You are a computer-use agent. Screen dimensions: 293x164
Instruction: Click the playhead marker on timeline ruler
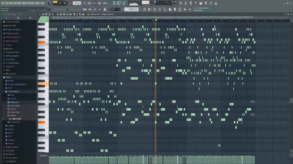click(x=156, y=20)
